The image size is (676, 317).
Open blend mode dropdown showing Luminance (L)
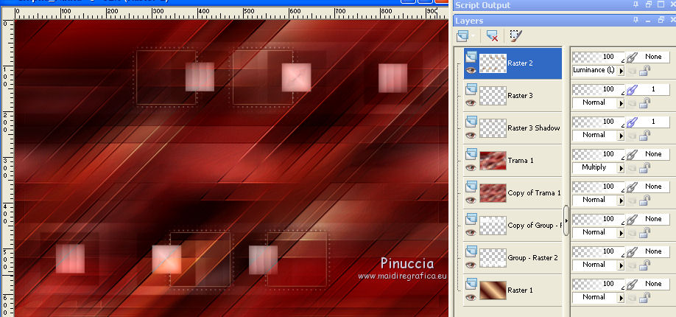pos(621,71)
